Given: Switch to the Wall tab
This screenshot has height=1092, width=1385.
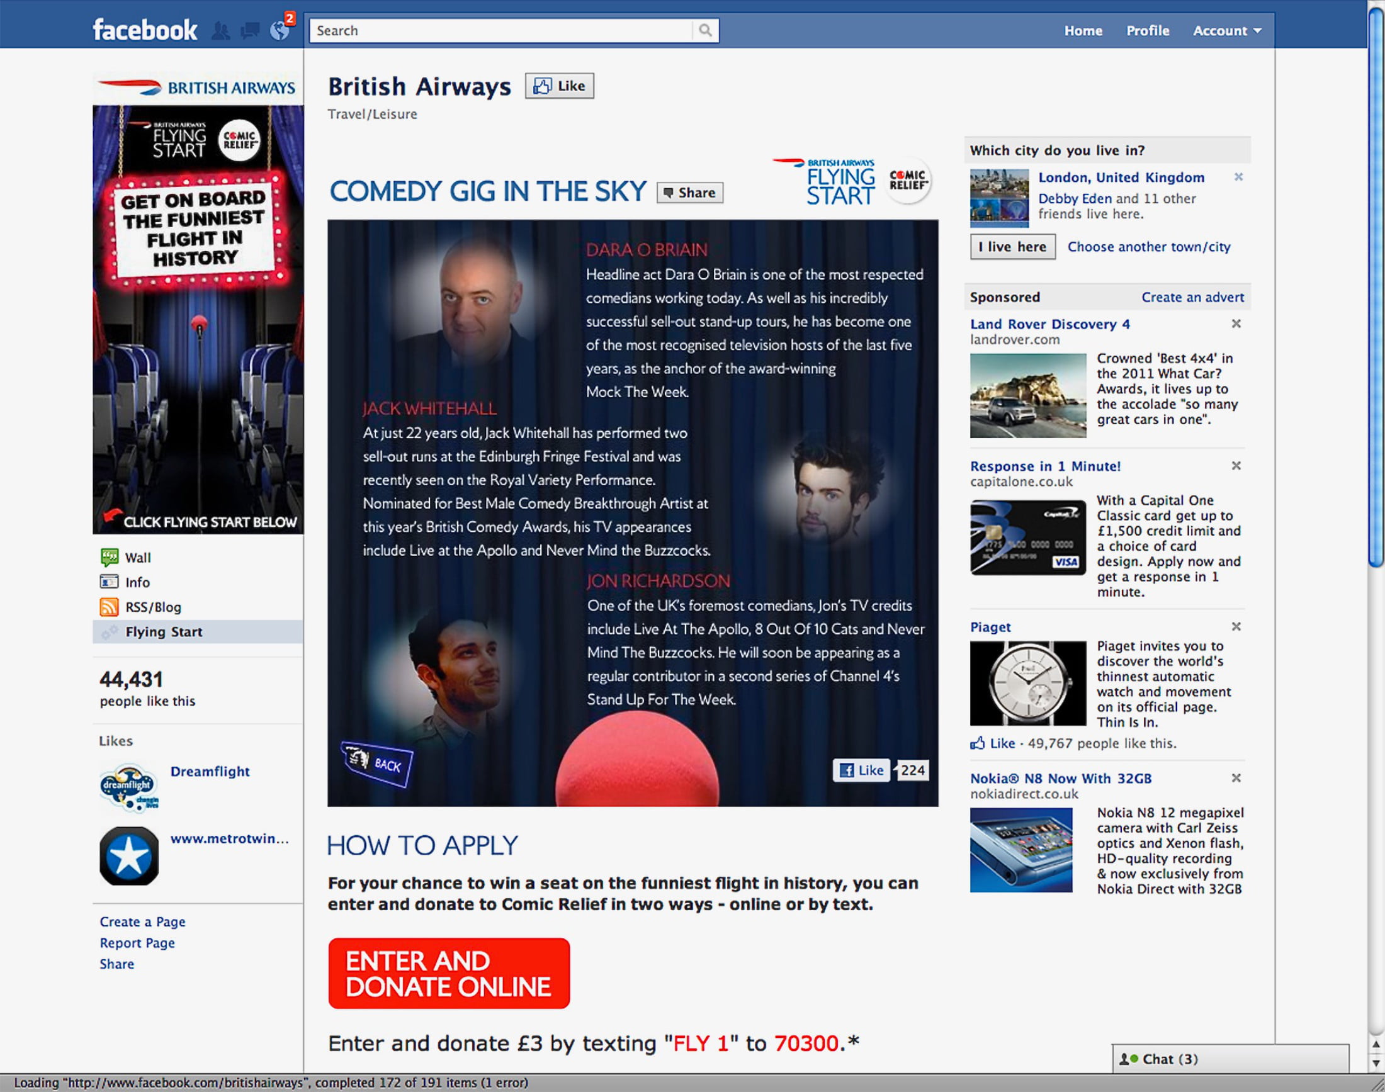Looking at the screenshot, I should click(x=138, y=558).
